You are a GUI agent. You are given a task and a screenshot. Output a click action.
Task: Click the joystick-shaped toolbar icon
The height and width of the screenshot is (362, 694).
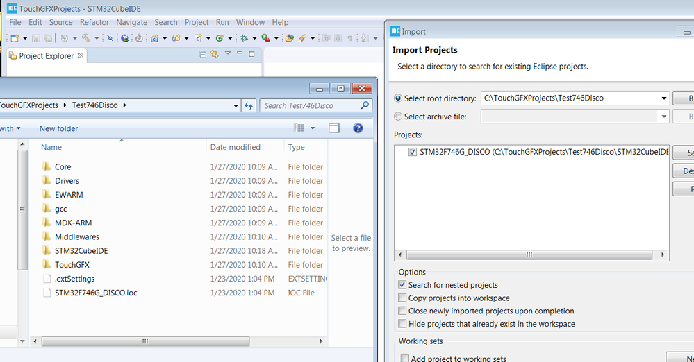[139, 38]
